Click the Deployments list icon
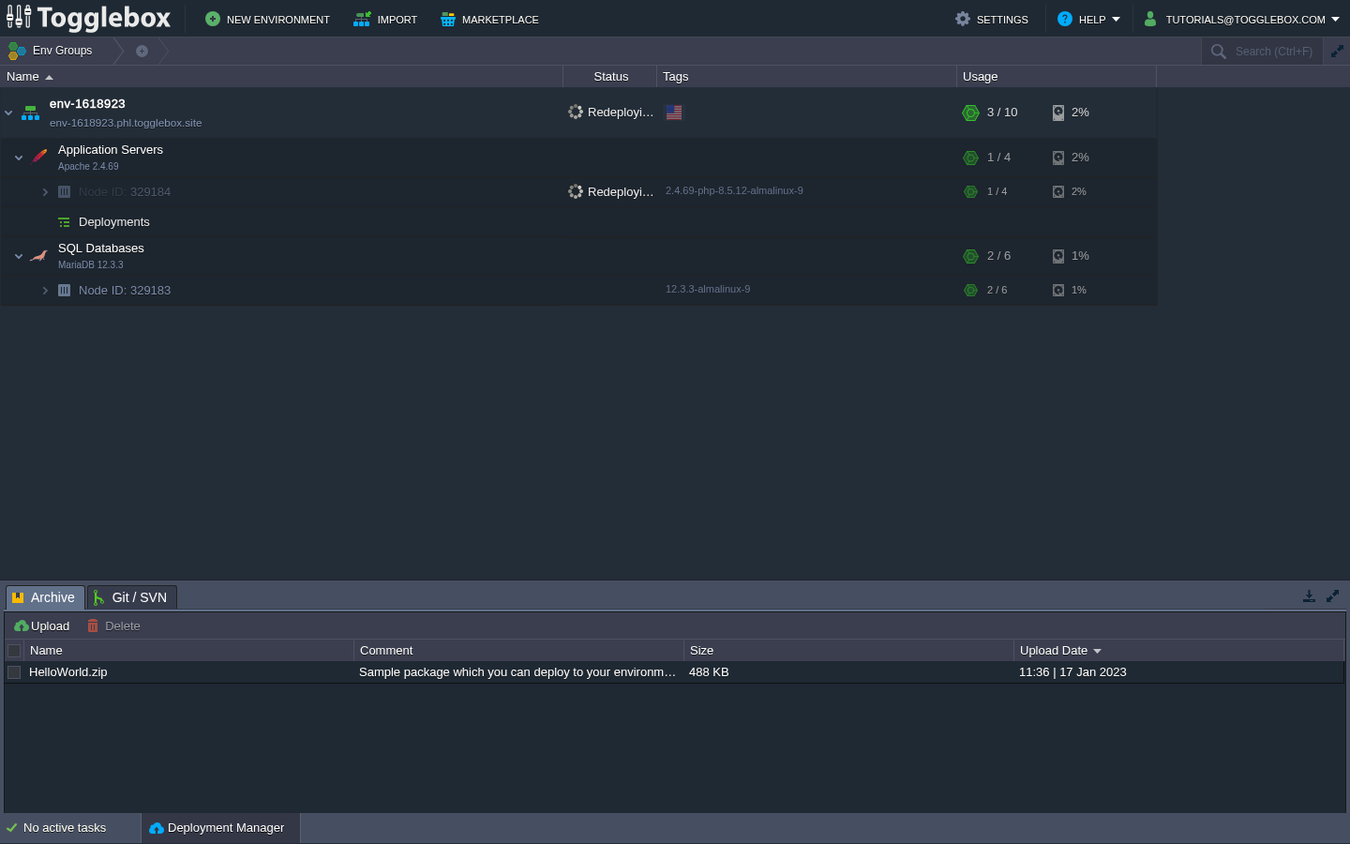Image resolution: width=1350 pixels, height=844 pixels. pyautogui.click(x=64, y=222)
